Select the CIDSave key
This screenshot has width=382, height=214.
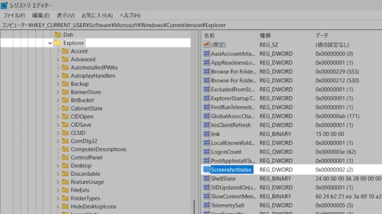coord(81,125)
